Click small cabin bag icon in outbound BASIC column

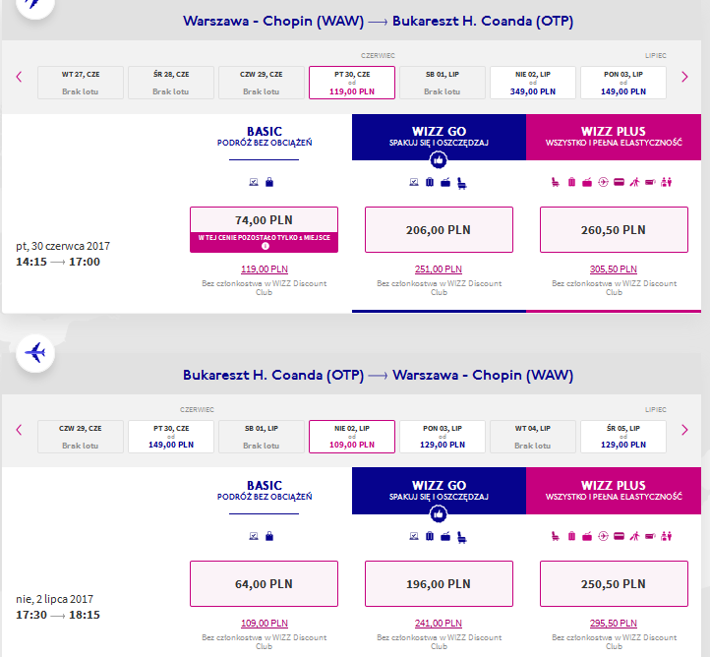tap(269, 182)
